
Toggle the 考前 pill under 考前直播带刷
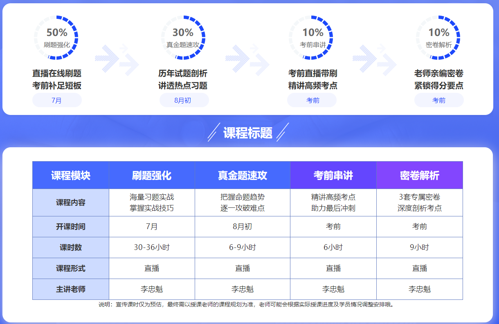click(x=312, y=100)
